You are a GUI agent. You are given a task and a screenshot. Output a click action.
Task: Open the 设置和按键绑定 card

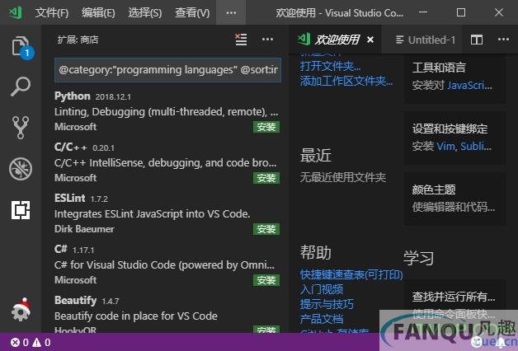point(455,138)
